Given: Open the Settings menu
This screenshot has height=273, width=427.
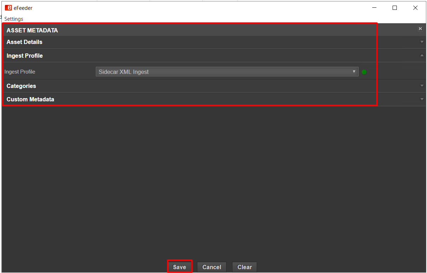Looking at the screenshot, I should [x=14, y=19].
